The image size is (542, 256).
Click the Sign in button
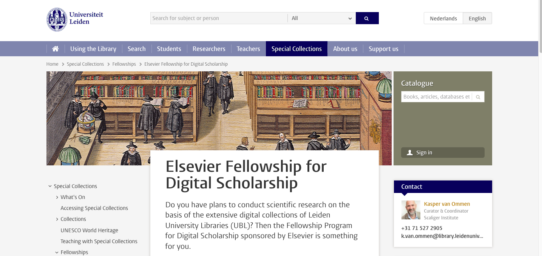443,153
